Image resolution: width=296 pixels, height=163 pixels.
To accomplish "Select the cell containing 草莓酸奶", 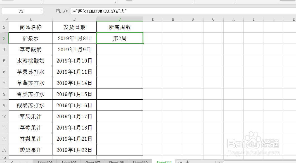I will coord(31,49).
